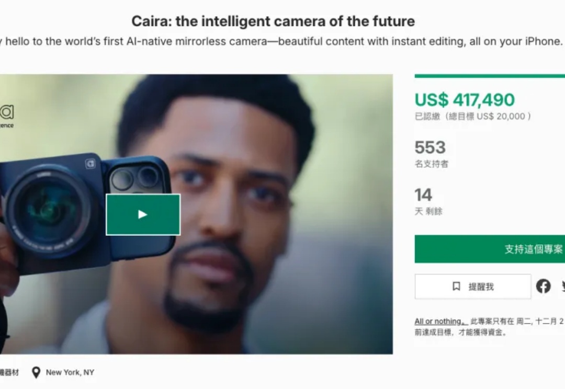
Task: Play the Caira campaign video
Action: [x=143, y=214]
